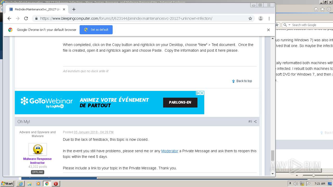Click the Back to top arrow icon
This screenshot has height=187, width=333.
(233, 81)
